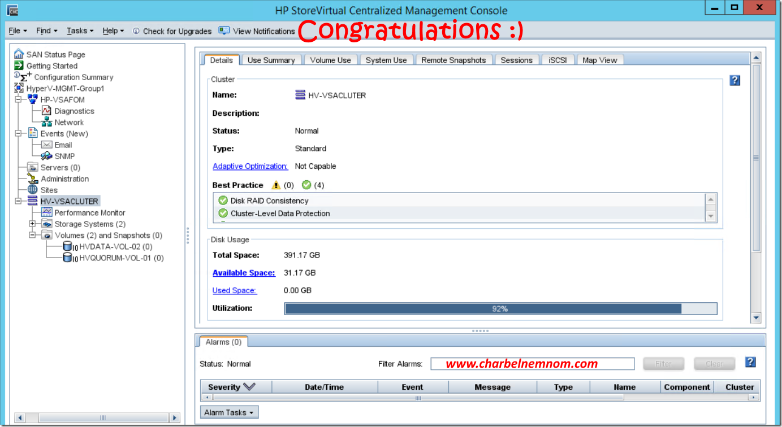This screenshot has height=427, width=782.
Task: Click the details pane scroll down arrow
Action: [x=756, y=318]
